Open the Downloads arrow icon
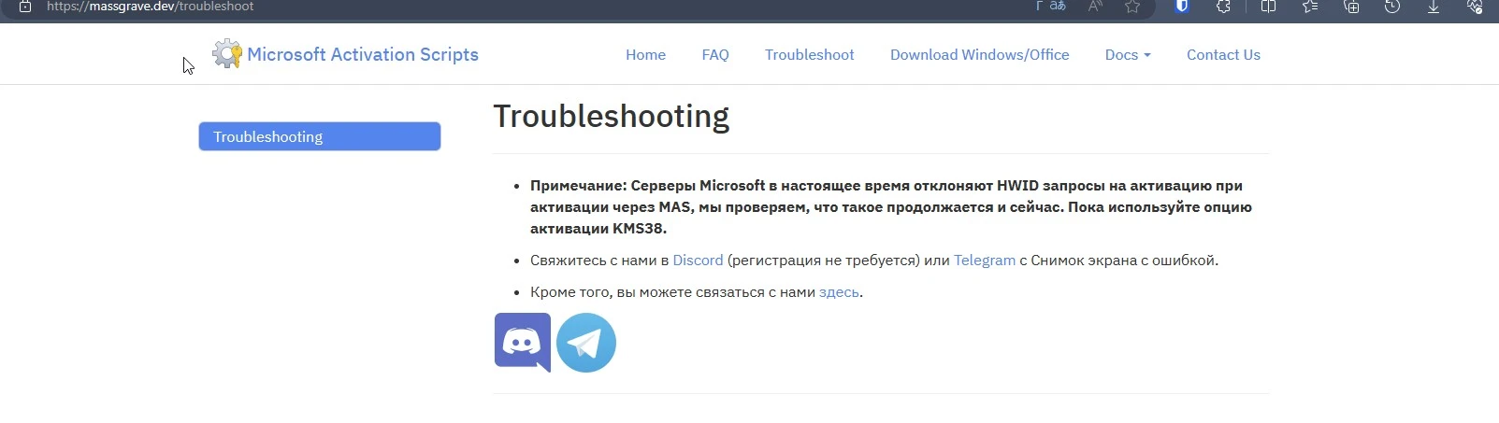Screen dimensions: 1499x423 click(x=1434, y=7)
